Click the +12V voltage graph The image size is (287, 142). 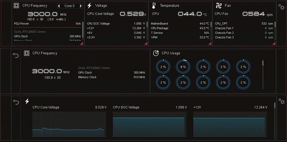point(230,124)
